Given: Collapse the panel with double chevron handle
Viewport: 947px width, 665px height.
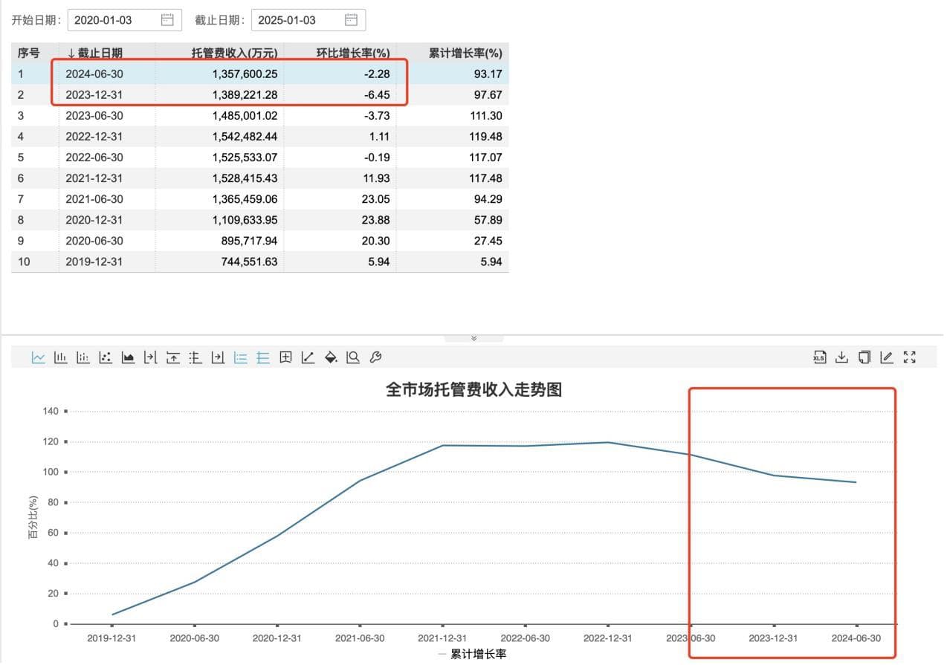Looking at the screenshot, I should click(473, 338).
